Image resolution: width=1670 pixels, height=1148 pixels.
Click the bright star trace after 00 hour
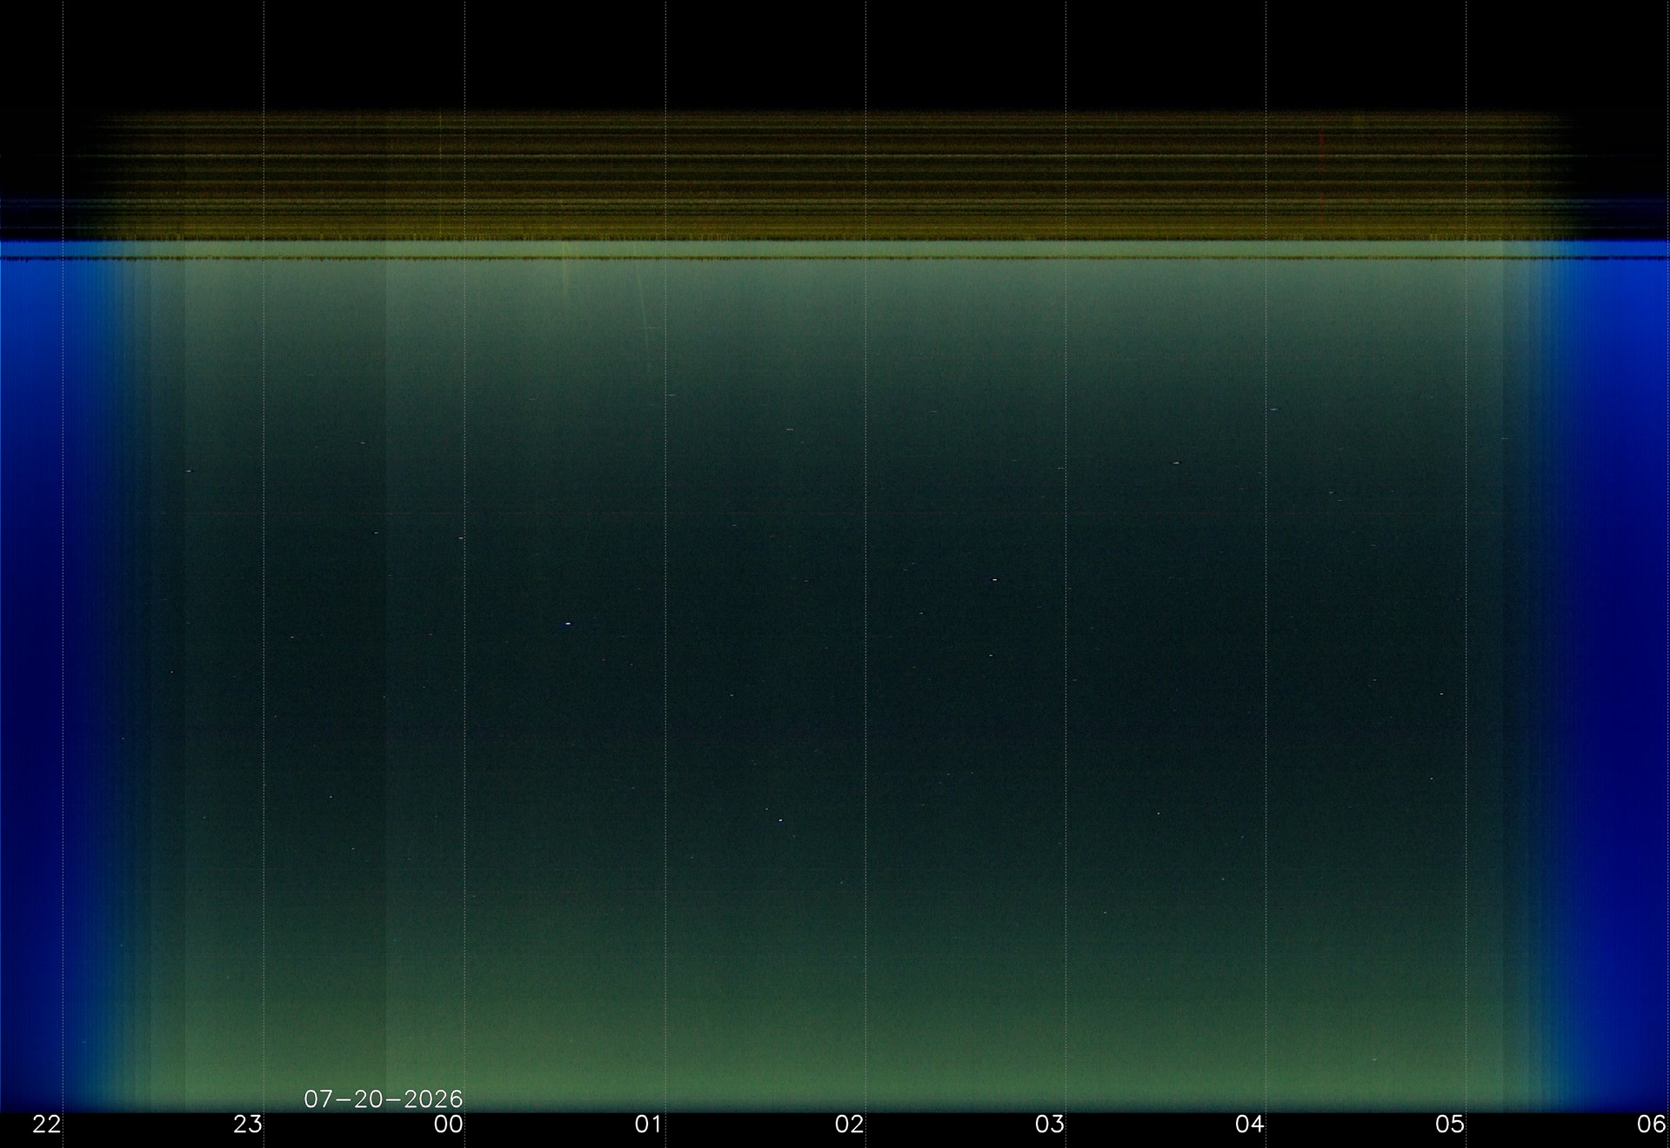pyautogui.click(x=568, y=624)
